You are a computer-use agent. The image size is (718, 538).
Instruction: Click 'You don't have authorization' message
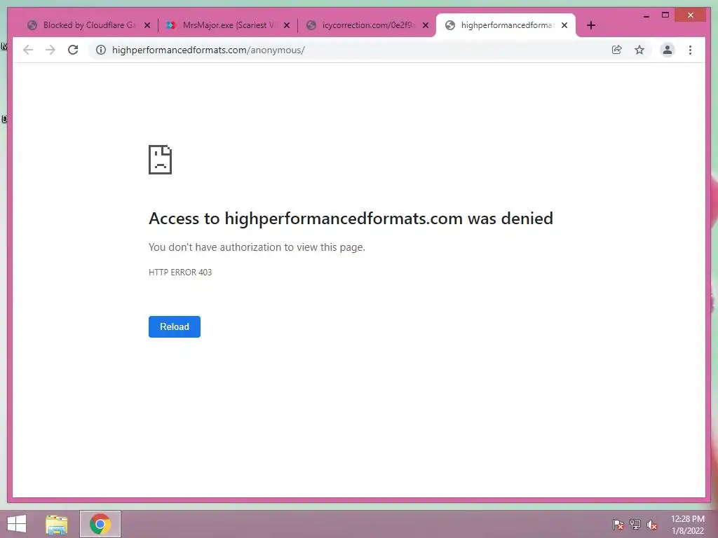[x=257, y=247]
